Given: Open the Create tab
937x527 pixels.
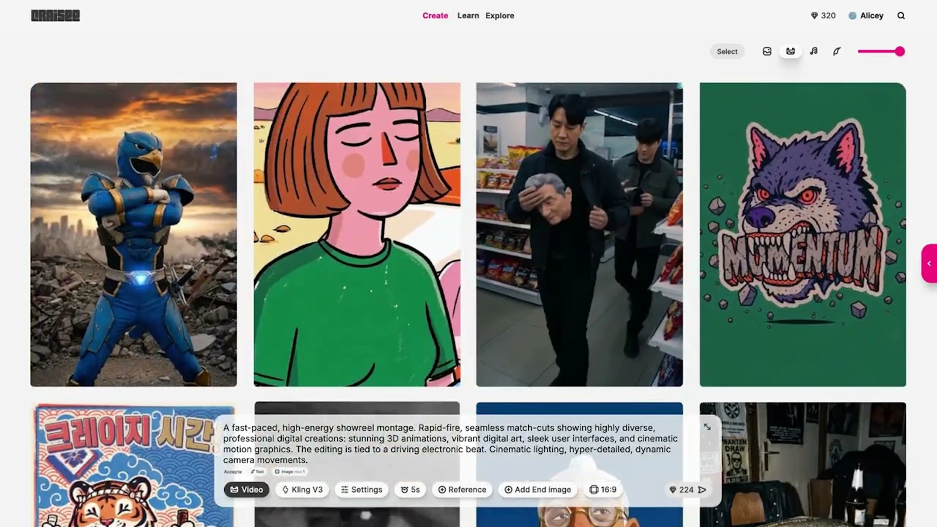Looking at the screenshot, I should click(435, 16).
